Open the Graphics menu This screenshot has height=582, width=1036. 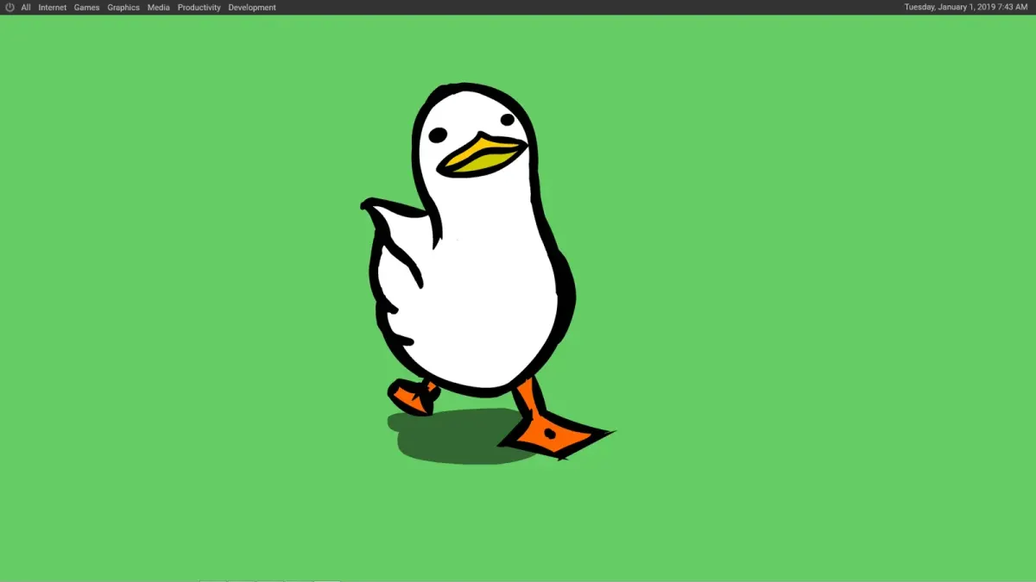(x=123, y=7)
